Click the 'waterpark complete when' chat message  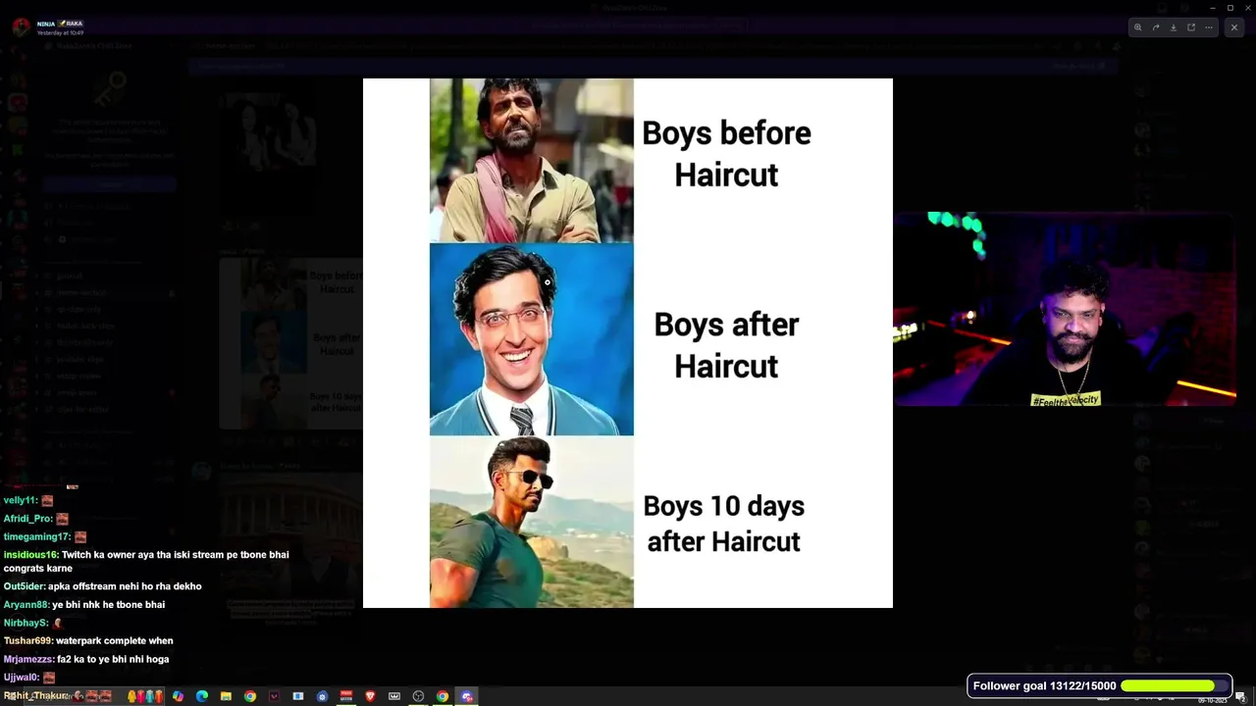click(x=115, y=641)
